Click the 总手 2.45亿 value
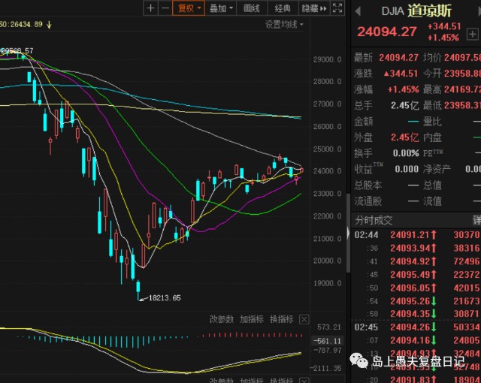Viewport: 481px width, 383px height. (x=404, y=105)
